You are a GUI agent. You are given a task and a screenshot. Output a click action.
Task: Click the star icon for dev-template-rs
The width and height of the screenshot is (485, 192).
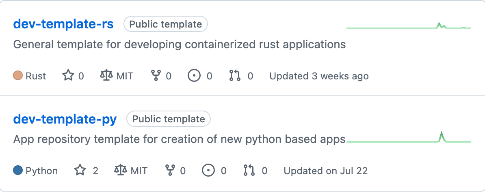coord(67,76)
